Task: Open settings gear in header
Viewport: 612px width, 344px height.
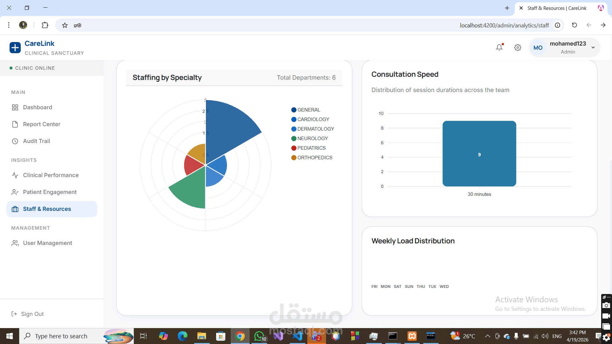Action: tap(518, 47)
